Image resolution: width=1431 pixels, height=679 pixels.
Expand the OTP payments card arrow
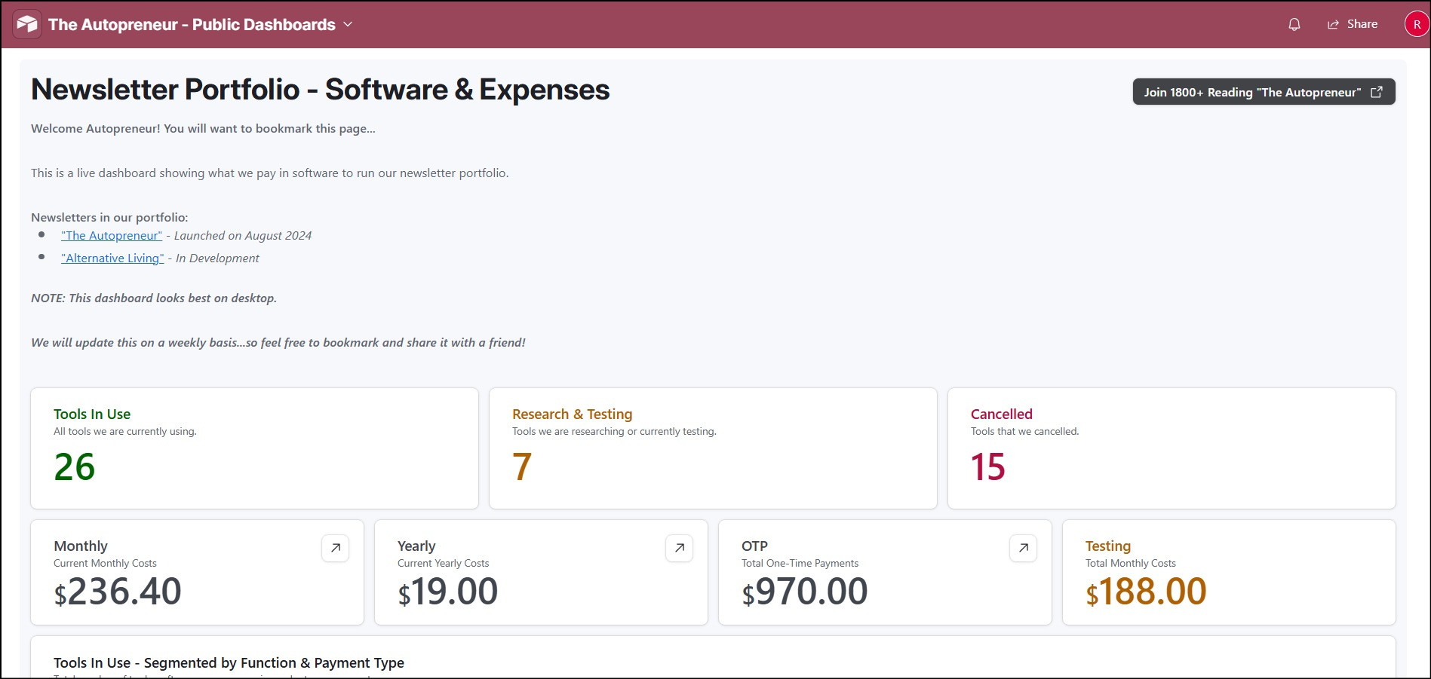point(1024,548)
